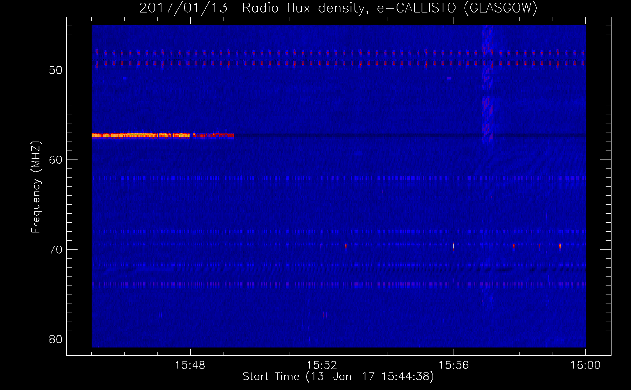Viewport: 631px width, 390px height.
Task: Click the 80 frequency tick label
Action: click(x=56, y=339)
